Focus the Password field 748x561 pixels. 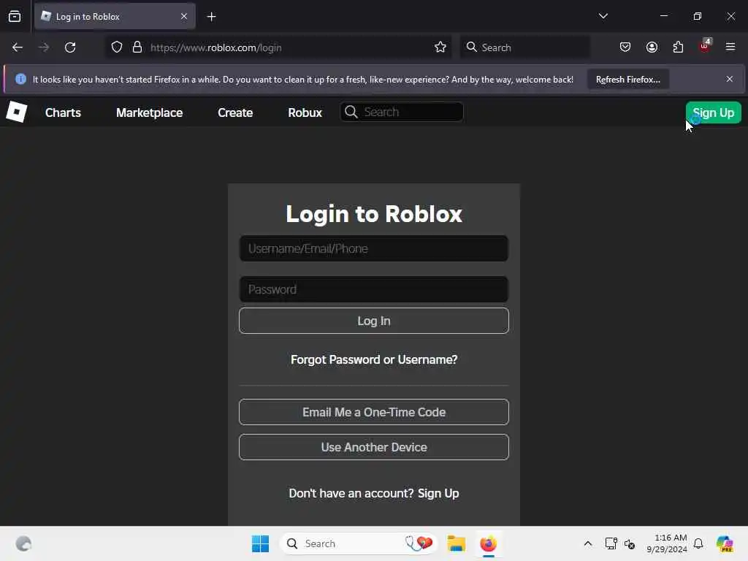coord(373,289)
